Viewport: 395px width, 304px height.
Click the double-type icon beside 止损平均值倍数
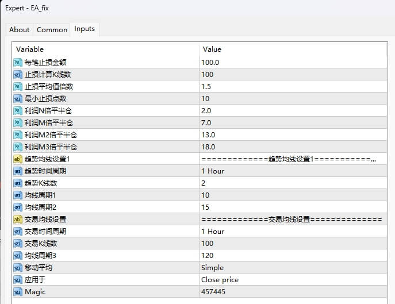coord(18,87)
